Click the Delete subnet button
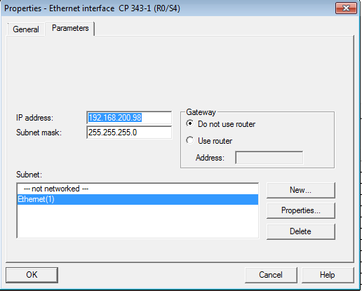 (x=301, y=231)
